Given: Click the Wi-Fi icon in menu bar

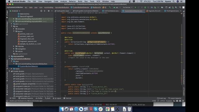Looking at the screenshot, I should pos(141,1).
